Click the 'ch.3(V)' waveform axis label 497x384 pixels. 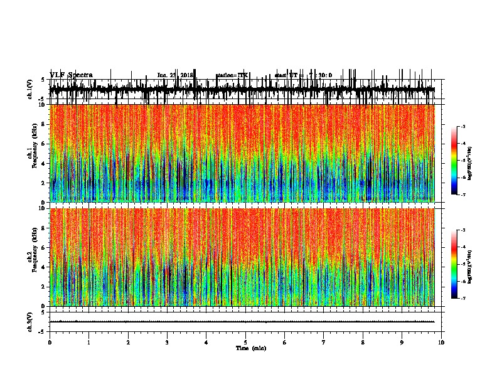pos(30,322)
